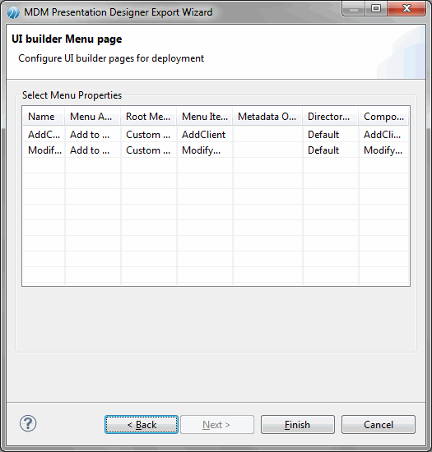Click the 'Director...' column header
This screenshot has height=452, width=432.
point(331,117)
